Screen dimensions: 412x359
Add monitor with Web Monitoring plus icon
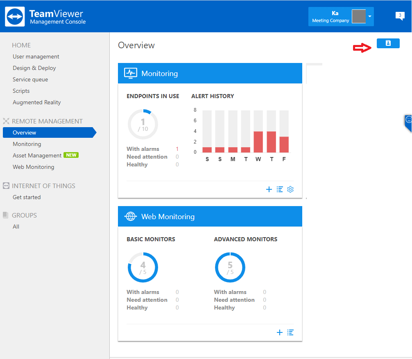point(280,332)
